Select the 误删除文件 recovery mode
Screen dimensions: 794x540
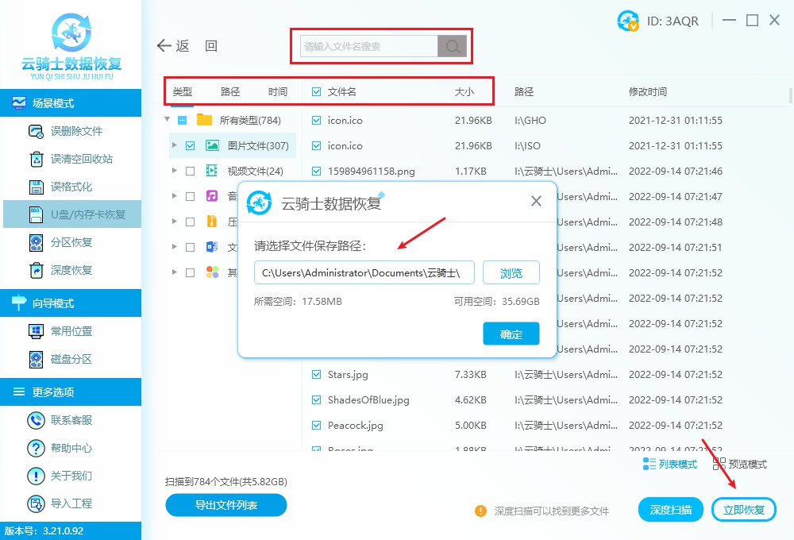click(x=59, y=131)
